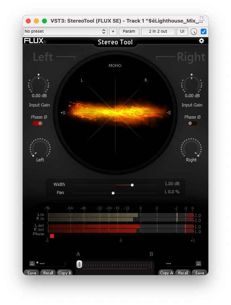231x305 pixels.
Task: Click the small wet/dry knob near UI button
Action: (x=193, y=31)
